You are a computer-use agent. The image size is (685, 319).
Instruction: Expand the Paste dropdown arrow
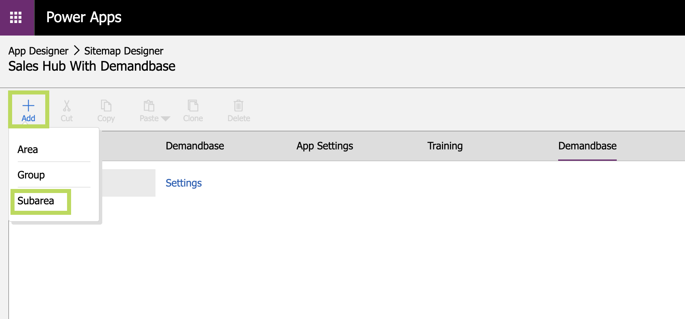pyautogui.click(x=166, y=119)
